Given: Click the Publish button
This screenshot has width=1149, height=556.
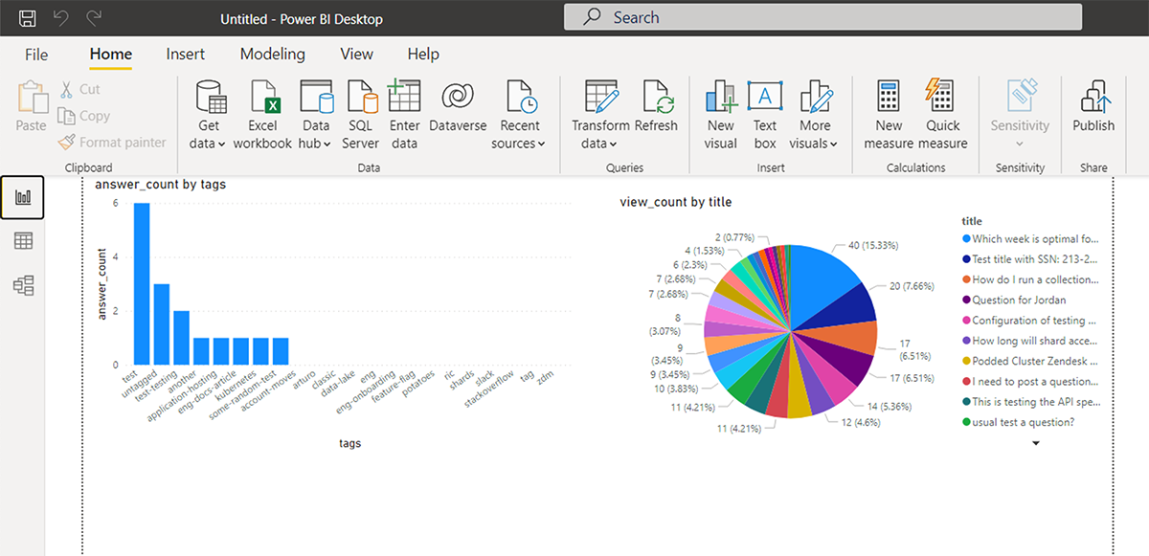Looking at the screenshot, I should point(1093,107).
